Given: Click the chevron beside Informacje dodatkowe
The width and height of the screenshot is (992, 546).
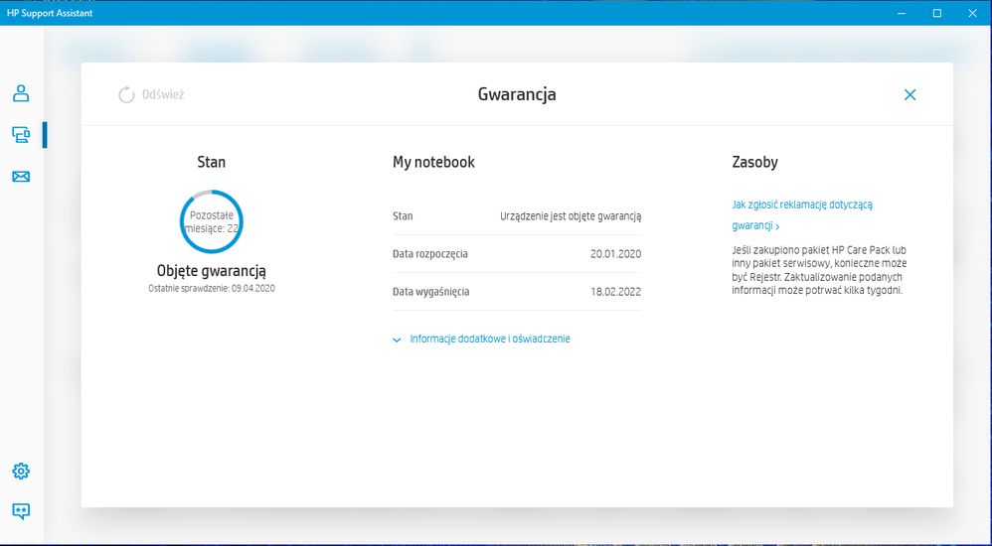Looking at the screenshot, I should pos(399,340).
